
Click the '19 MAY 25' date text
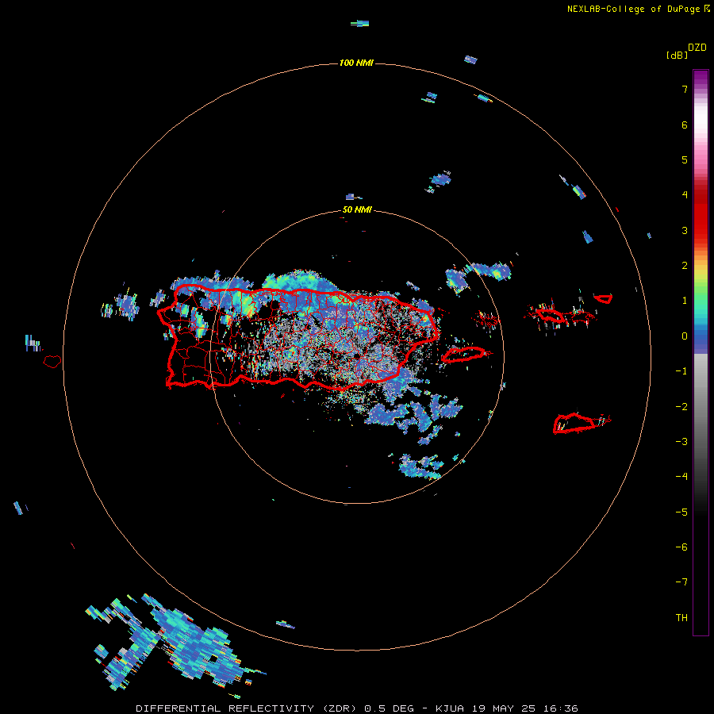coord(503,708)
